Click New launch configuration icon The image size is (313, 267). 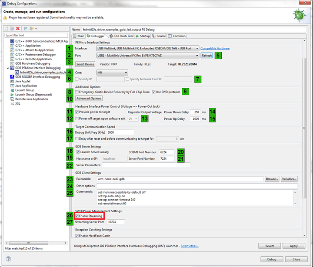[7, 29]
